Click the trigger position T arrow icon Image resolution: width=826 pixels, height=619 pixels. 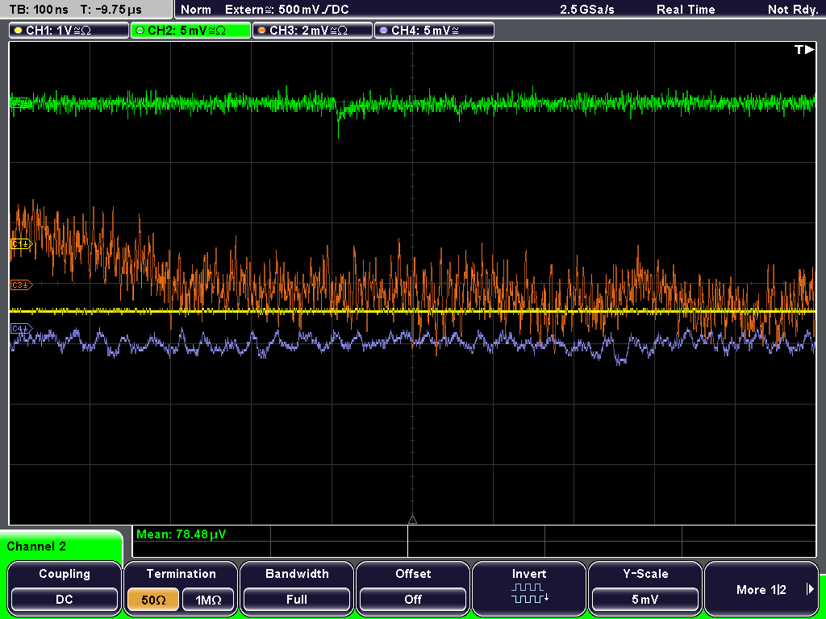[x=804, y=49]
